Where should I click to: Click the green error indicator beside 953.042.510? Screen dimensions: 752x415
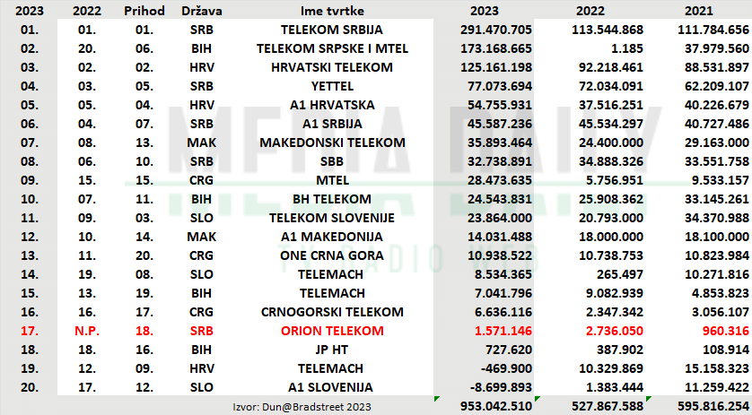(x=436, y=399)
